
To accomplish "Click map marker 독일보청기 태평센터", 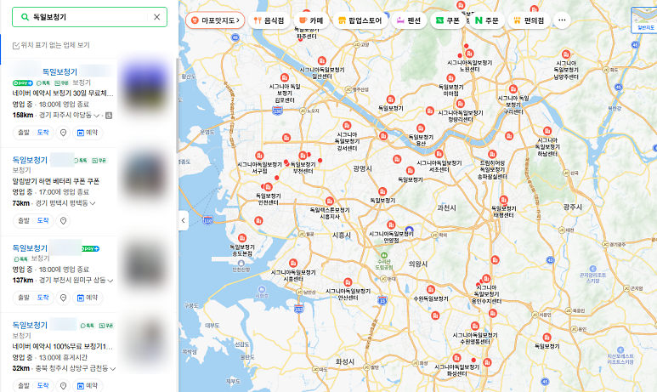I will pyautogui.click(x=504, y=200).
